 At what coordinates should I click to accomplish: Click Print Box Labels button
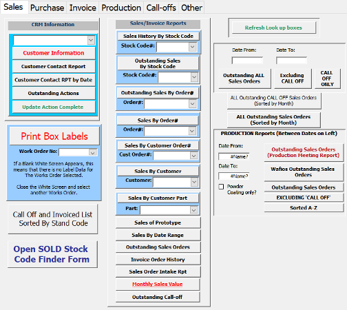[x=54, y=136]
